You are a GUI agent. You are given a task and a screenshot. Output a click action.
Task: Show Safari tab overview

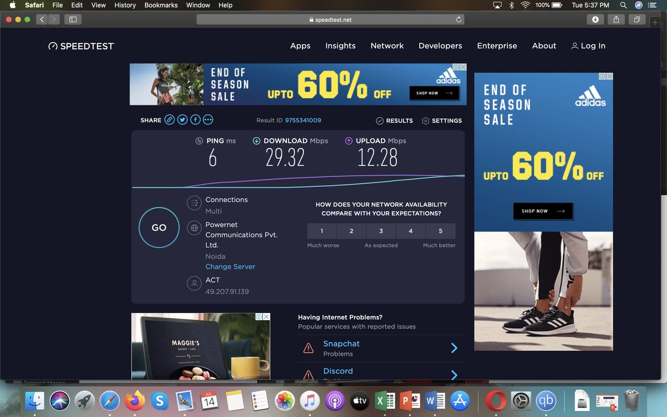[637, 19]
